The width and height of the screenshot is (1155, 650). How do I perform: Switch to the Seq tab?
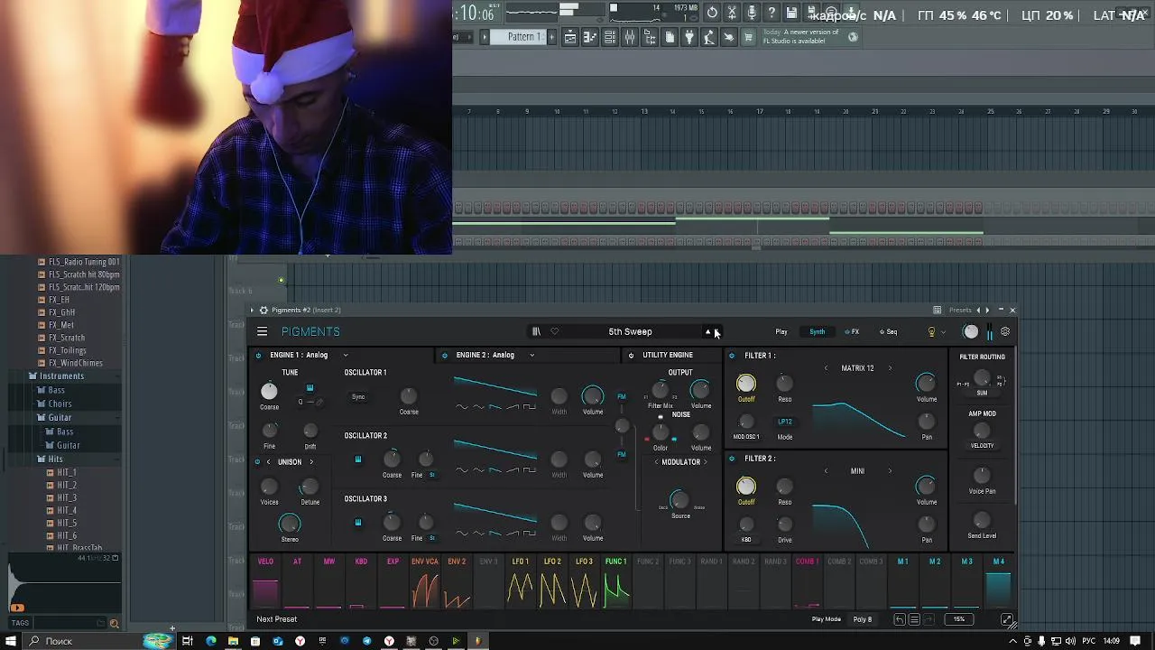point(889,332)
